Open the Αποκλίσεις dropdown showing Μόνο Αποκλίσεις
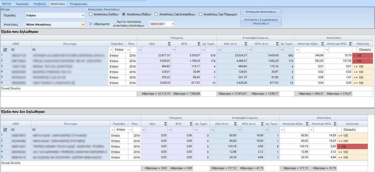 (x=83, y=25)
